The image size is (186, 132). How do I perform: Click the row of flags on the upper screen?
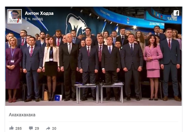[158, 15]
